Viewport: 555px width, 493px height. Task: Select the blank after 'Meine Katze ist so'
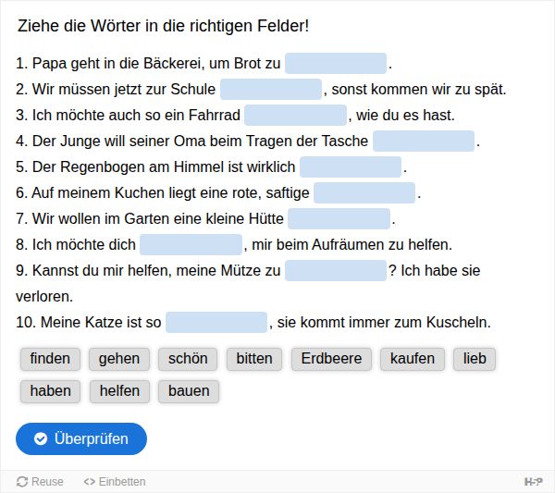click(x=216, y=323)
